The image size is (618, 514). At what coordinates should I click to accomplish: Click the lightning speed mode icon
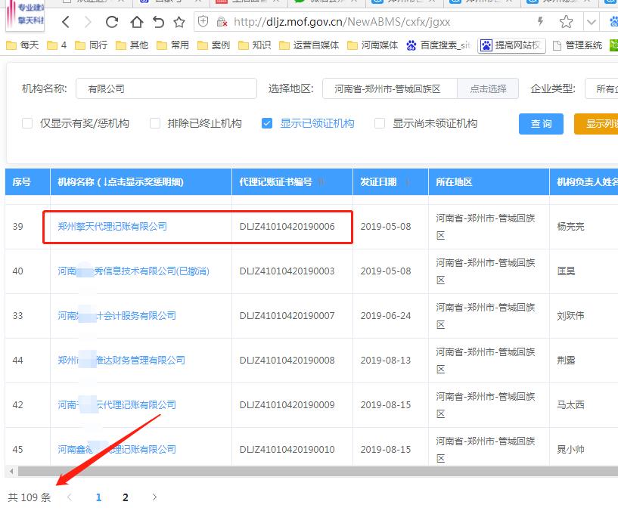tap(541, 21)
